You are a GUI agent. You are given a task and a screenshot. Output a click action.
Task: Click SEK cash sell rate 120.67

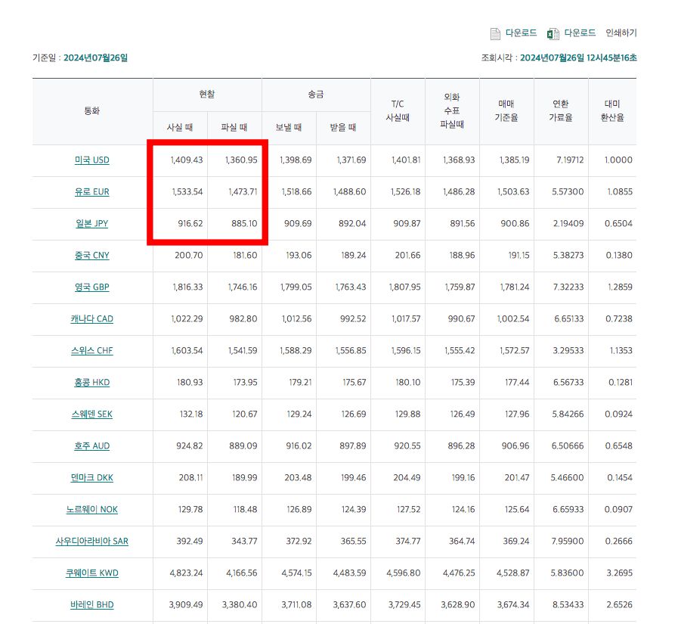click(245, 414)
